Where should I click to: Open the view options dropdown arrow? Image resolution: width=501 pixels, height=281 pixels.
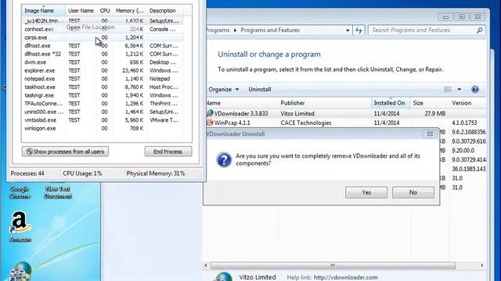pos(460,90)
